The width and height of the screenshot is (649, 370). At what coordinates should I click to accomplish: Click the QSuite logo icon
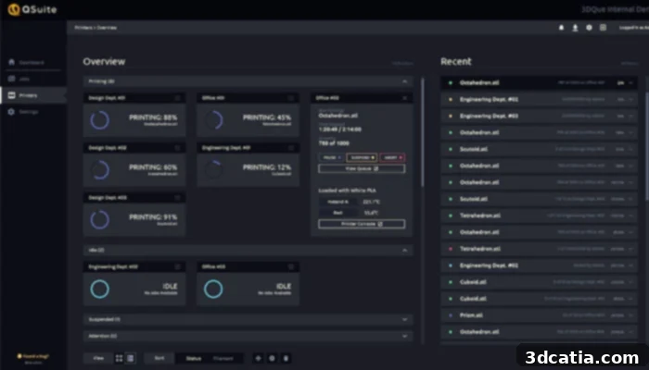click(x=14, y=9)
